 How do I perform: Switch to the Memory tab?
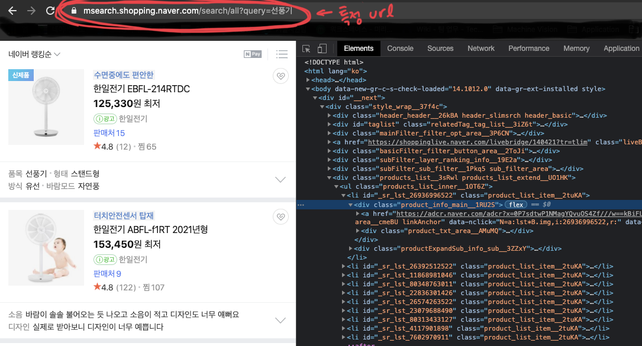tap(576, 48)
